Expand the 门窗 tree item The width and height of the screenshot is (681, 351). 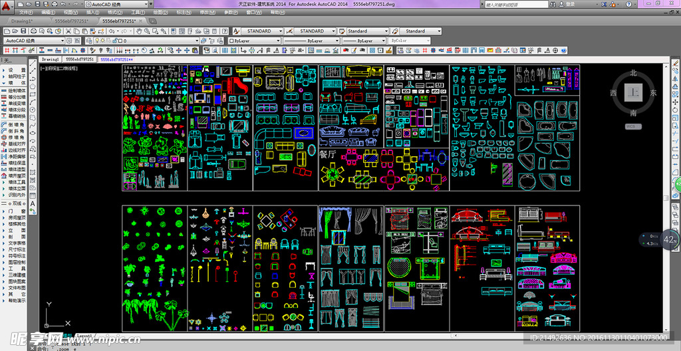(x=16, y=211)
